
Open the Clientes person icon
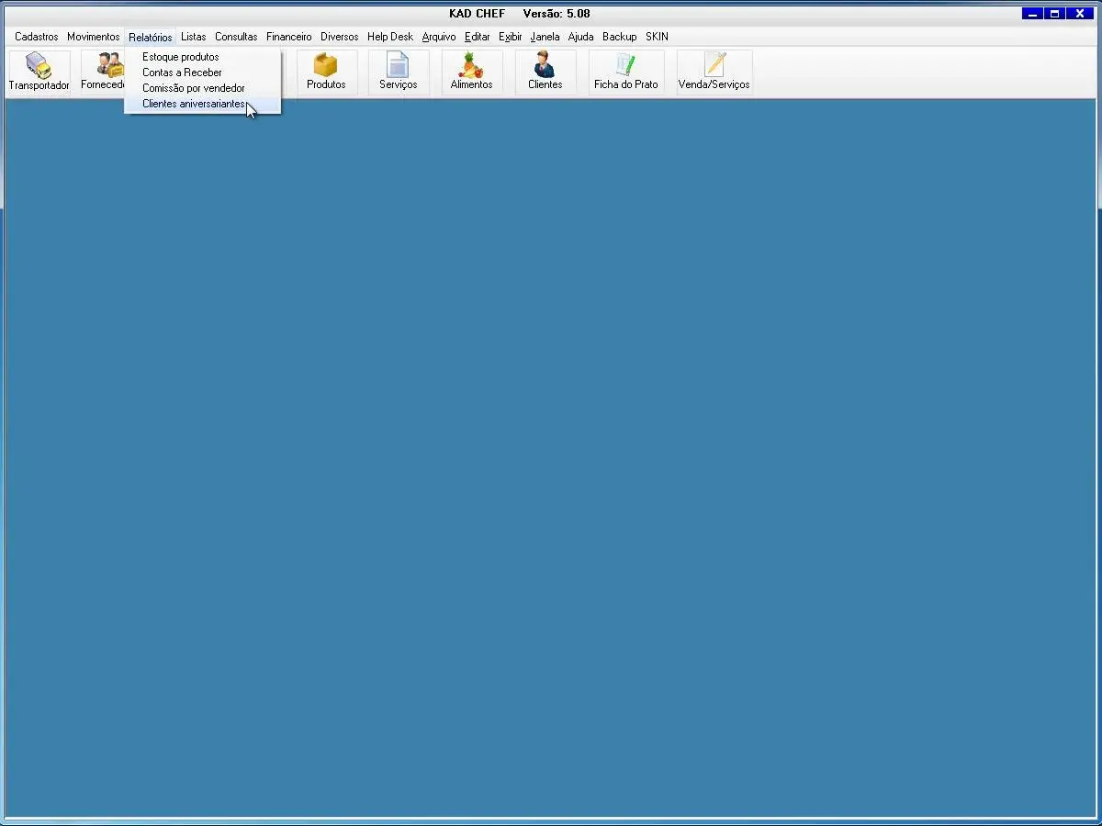[545, 72]
